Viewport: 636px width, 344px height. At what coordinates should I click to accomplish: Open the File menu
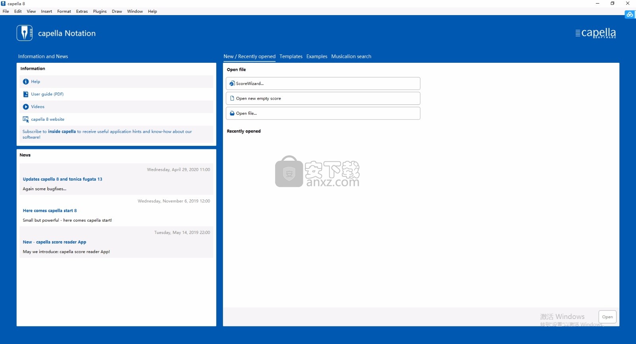pyautogui.click(x=6, y=11)
